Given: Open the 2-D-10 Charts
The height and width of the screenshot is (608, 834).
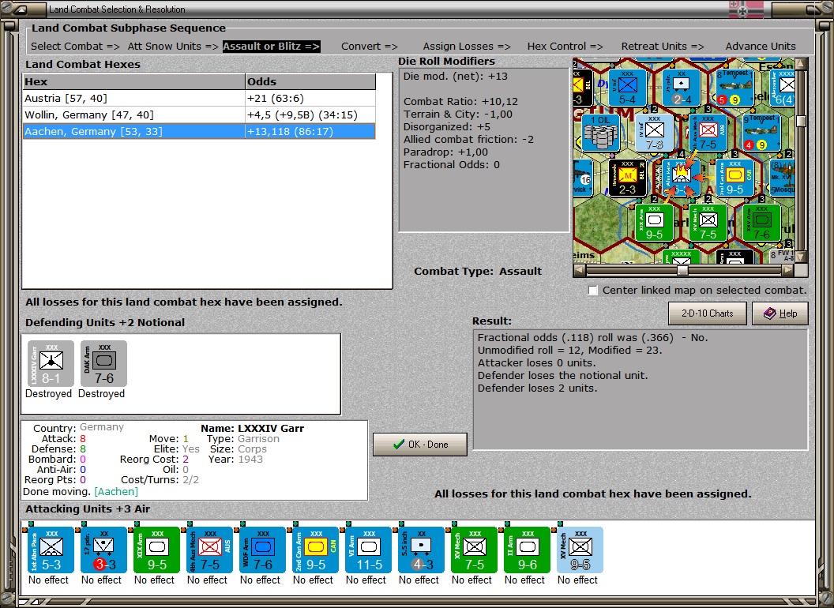Looking at the screenshot, I should 708,313.
